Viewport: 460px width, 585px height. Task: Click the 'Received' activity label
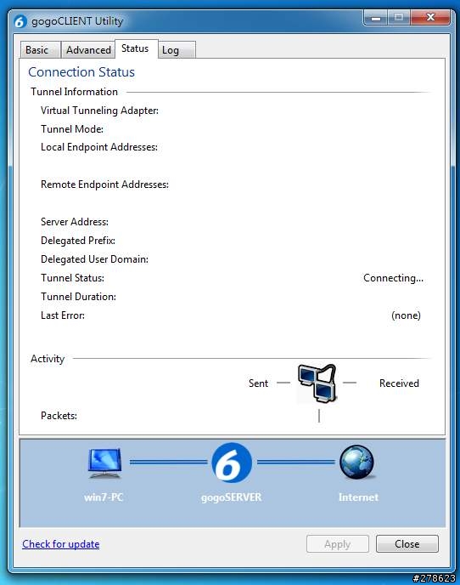[399, 383]
